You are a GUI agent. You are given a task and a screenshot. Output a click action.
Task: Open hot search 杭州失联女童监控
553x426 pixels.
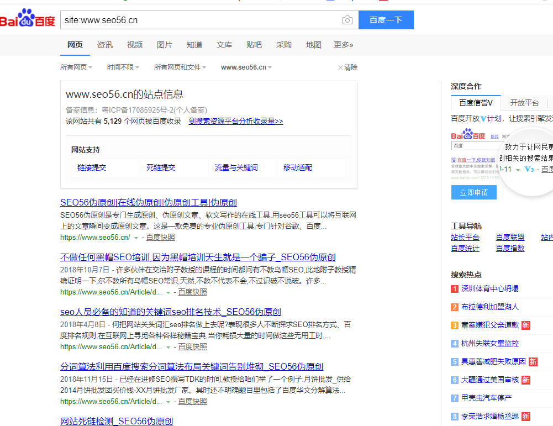click(x=490, y=343)
